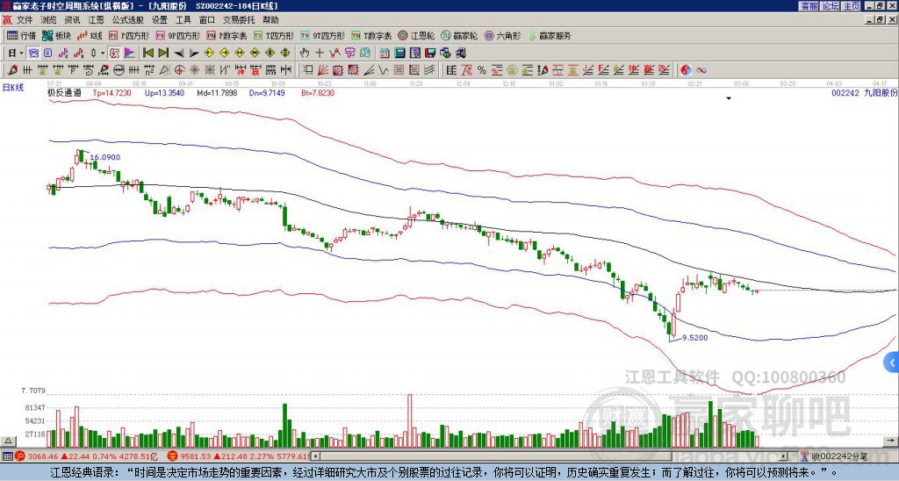Open the 文件 menu
Viewport: 899px width, 481px height.
click(x=24, y=20)
